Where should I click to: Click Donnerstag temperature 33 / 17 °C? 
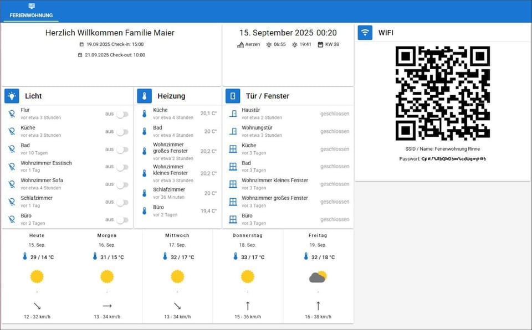[253, 257]
